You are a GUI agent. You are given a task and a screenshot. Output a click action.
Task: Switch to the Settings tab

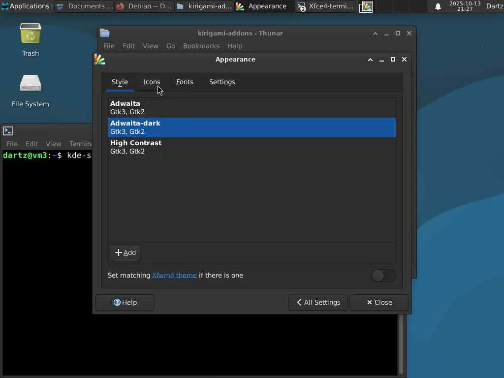click(x=222, y=82)
